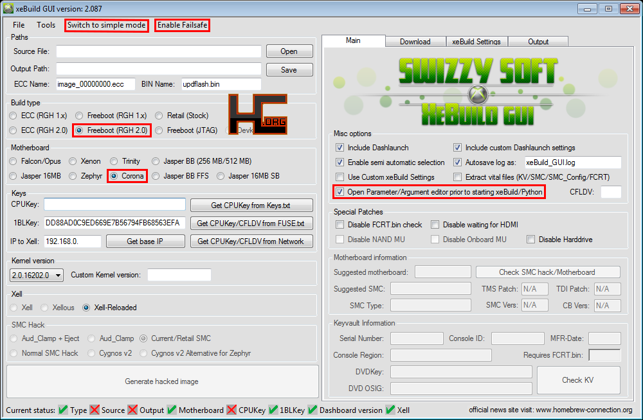
Task: Click the ECC Name input field
Action: click(x=96, y=84)
